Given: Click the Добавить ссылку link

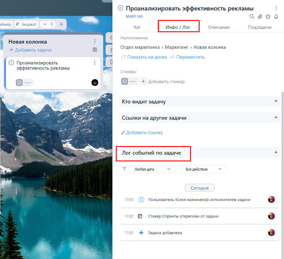Looking at the screenshot, I should click(142, 133).
